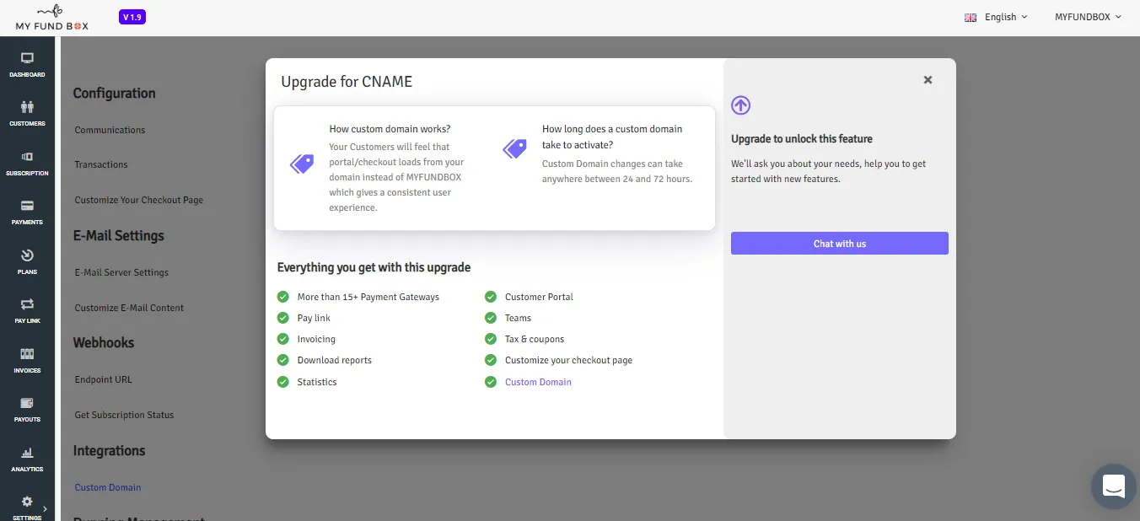The image size is (1140, 521).
Task: Open the Dashboard sidebar icon
Action: [x=27, y=64]
